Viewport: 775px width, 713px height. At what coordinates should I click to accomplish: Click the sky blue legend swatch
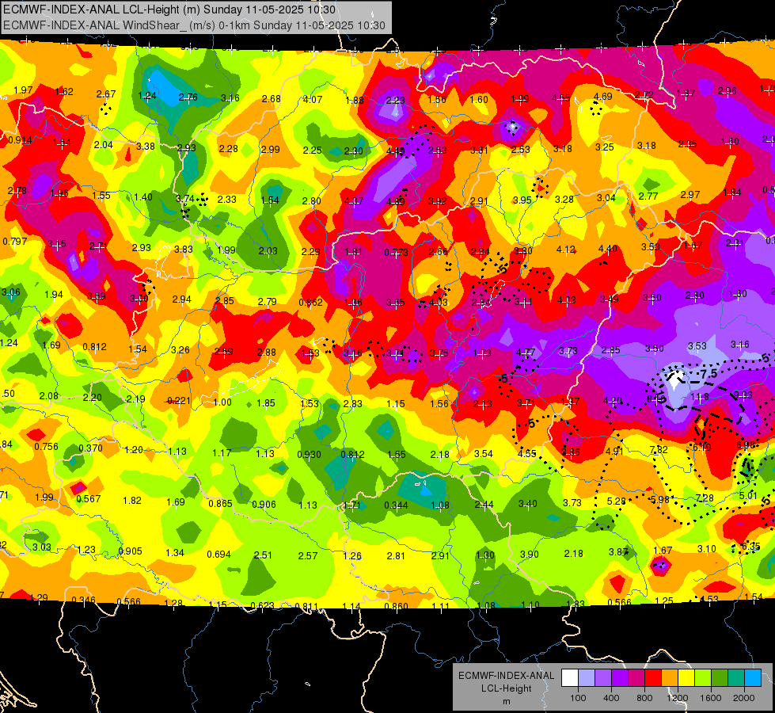(753, 678)
